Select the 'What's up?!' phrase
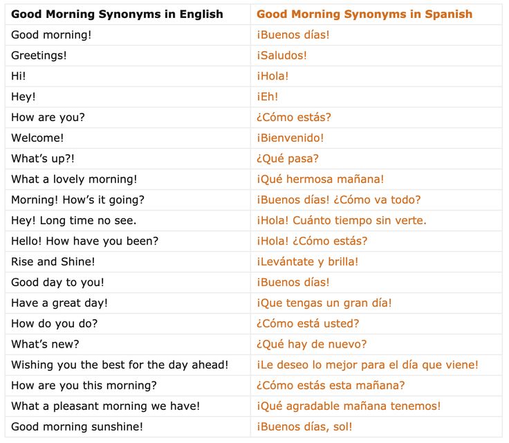The image size is (509, 443). point(42,159)
